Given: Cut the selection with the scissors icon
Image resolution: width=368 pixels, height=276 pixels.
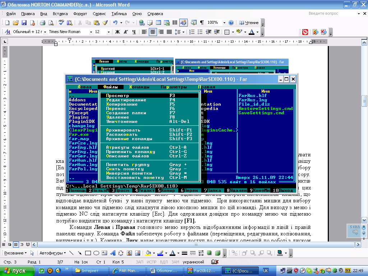Looking at the screenshot, I should [80, 23].
